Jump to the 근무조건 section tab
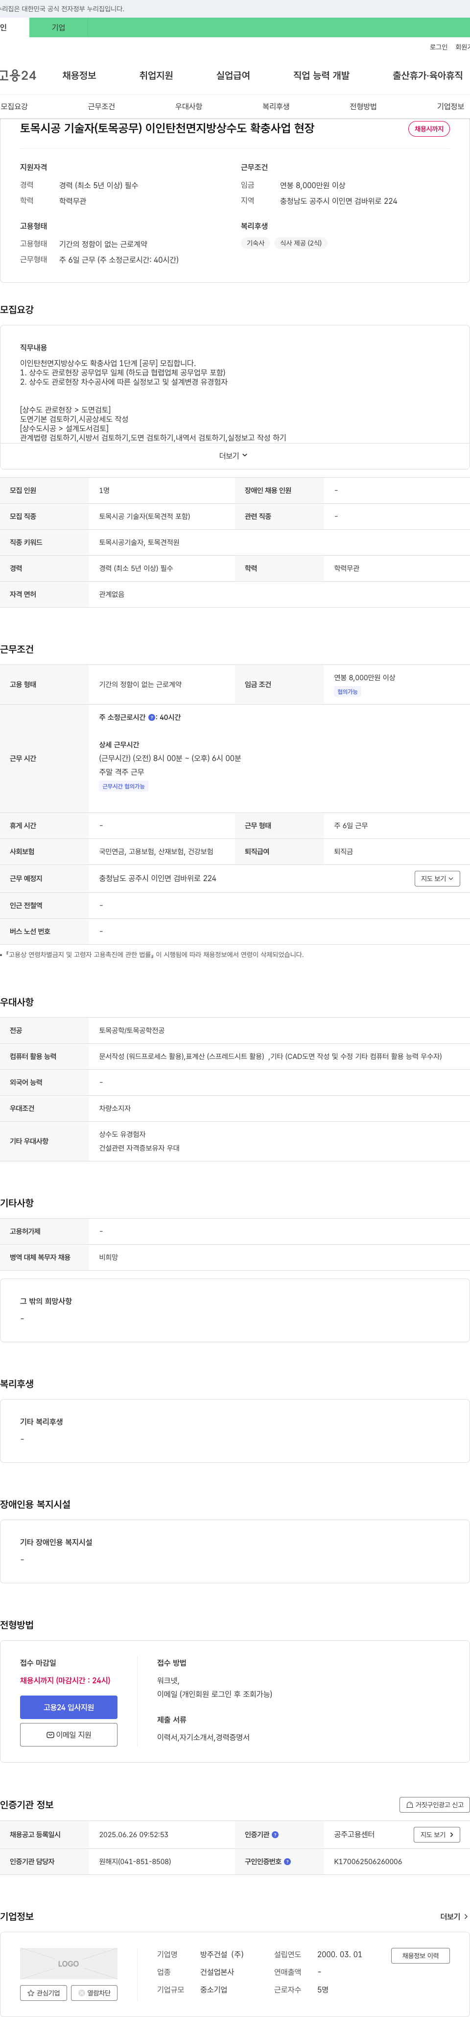The image size is (470, 2017). pyautogui.click(x=102, y=106)
